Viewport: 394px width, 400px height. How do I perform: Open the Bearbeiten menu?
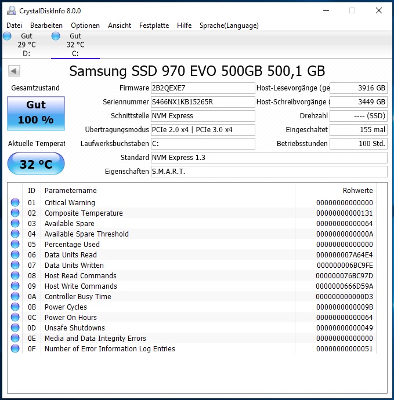click(46, 26)
